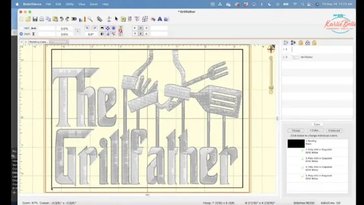Viewport: 364px width, 205px height.
Task: Print the design using the printer icon
Action: point(42,19)
